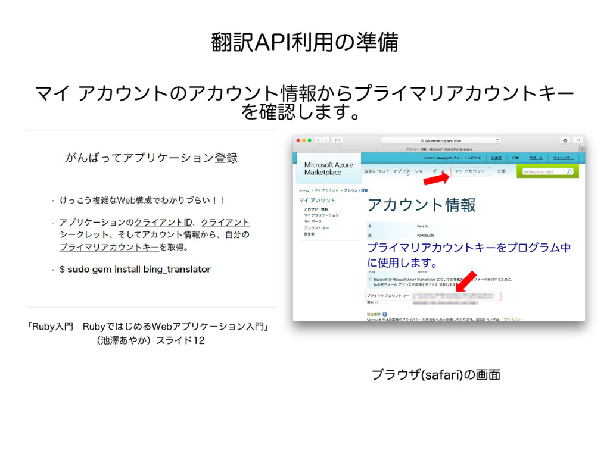Viewport: 610px width, 457px height.
Task: Click 日本語 language link in header
Action: pyautogui.click(x=496, y=158)
